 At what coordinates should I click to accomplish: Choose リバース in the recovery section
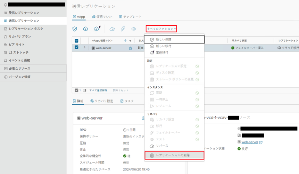[x=174, y=146]
